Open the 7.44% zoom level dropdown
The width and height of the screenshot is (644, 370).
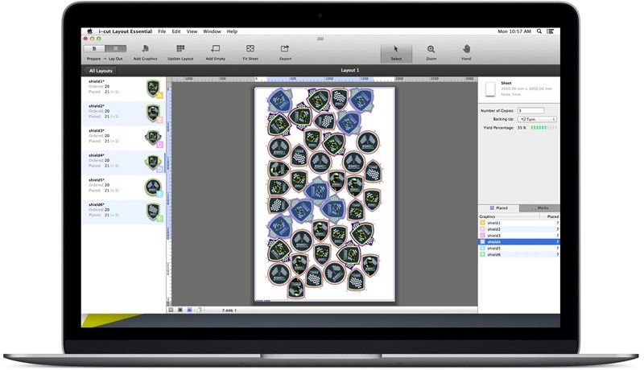coord(229,310)
